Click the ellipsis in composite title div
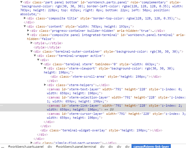Viewport: 186px width, 148px height. (179, 19)
